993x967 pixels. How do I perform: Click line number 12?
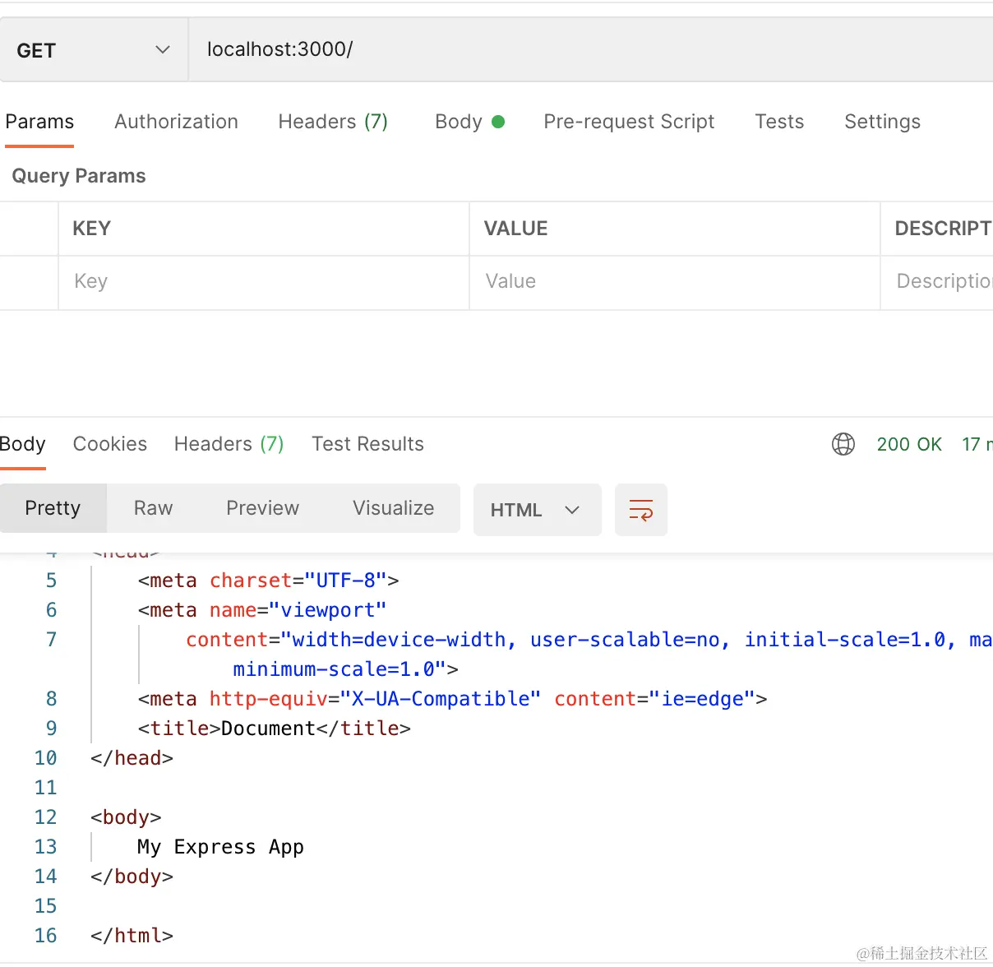click(46, 817)
